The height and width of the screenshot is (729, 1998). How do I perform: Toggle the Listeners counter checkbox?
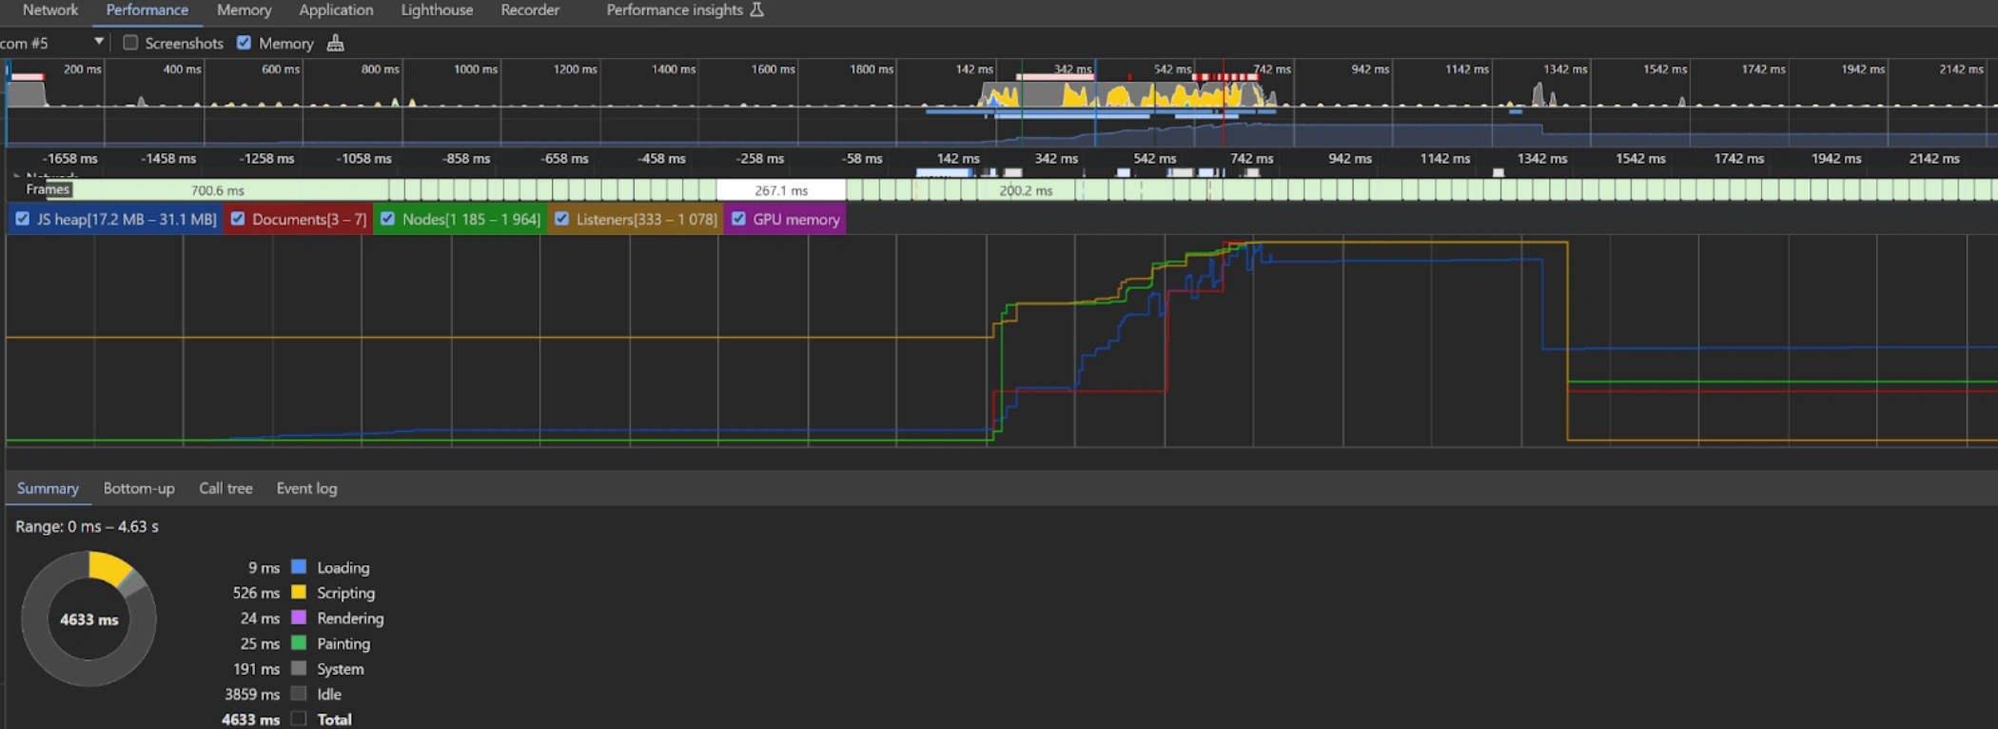562,219
